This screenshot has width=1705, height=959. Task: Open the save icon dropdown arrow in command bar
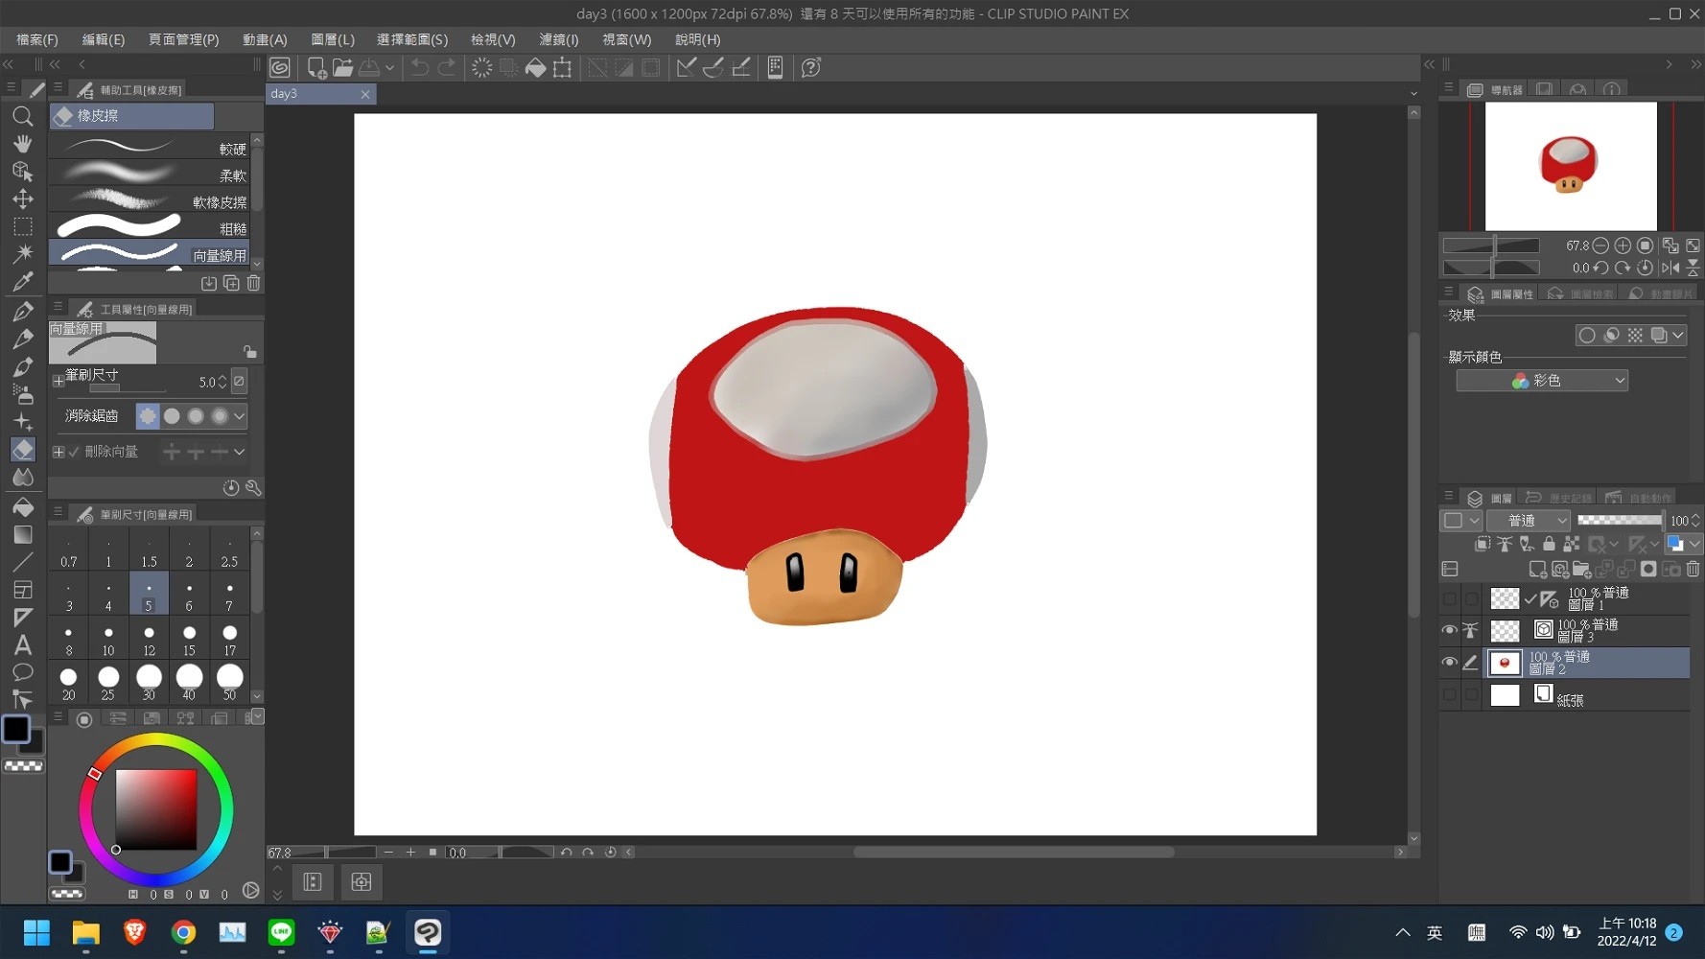tap(389, 68)
